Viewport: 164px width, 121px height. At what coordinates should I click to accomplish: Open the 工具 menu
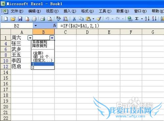[105, 11]
